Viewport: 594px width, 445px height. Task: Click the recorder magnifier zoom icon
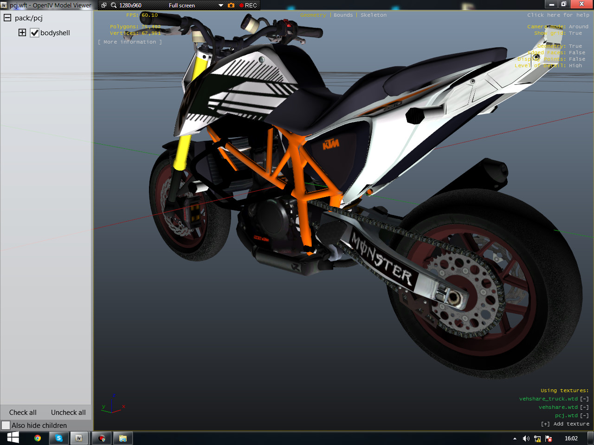(x=114, y=5)
